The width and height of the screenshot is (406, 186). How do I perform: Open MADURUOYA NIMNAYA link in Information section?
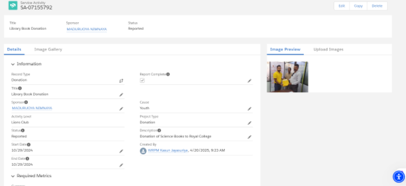(32, 108)
